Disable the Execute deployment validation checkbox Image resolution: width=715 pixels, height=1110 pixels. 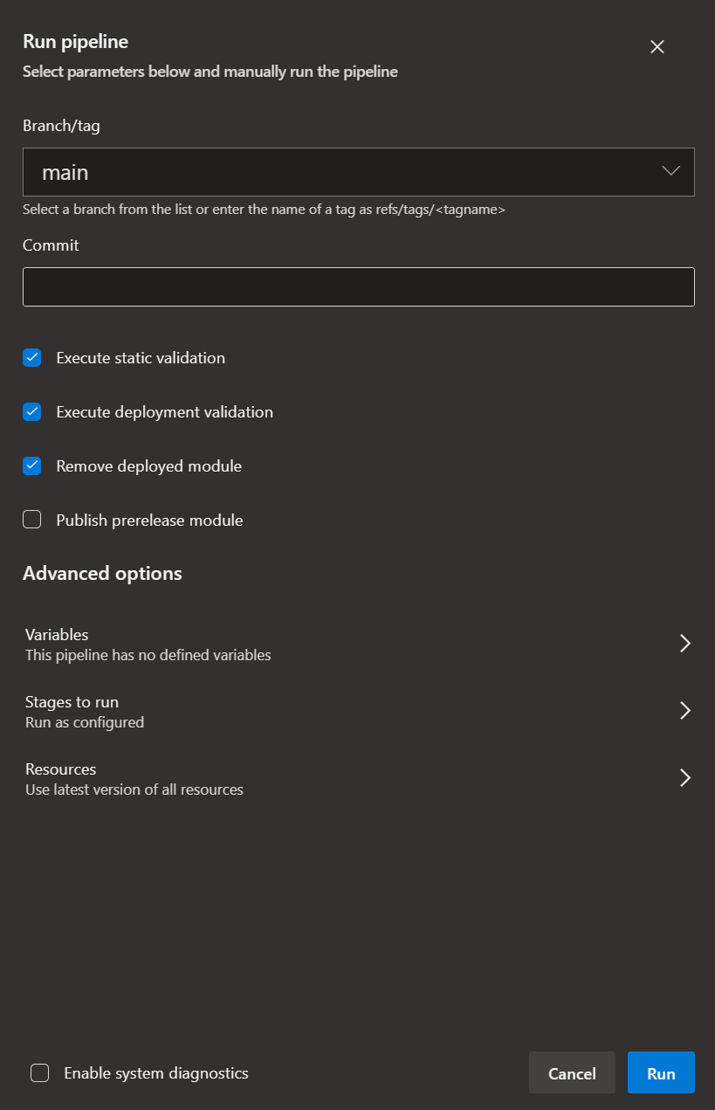[32, 411]
